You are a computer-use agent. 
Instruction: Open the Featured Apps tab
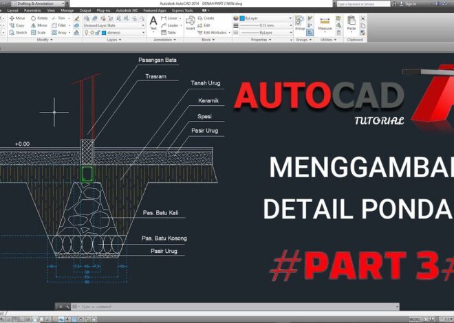click(x=155, y=10)
